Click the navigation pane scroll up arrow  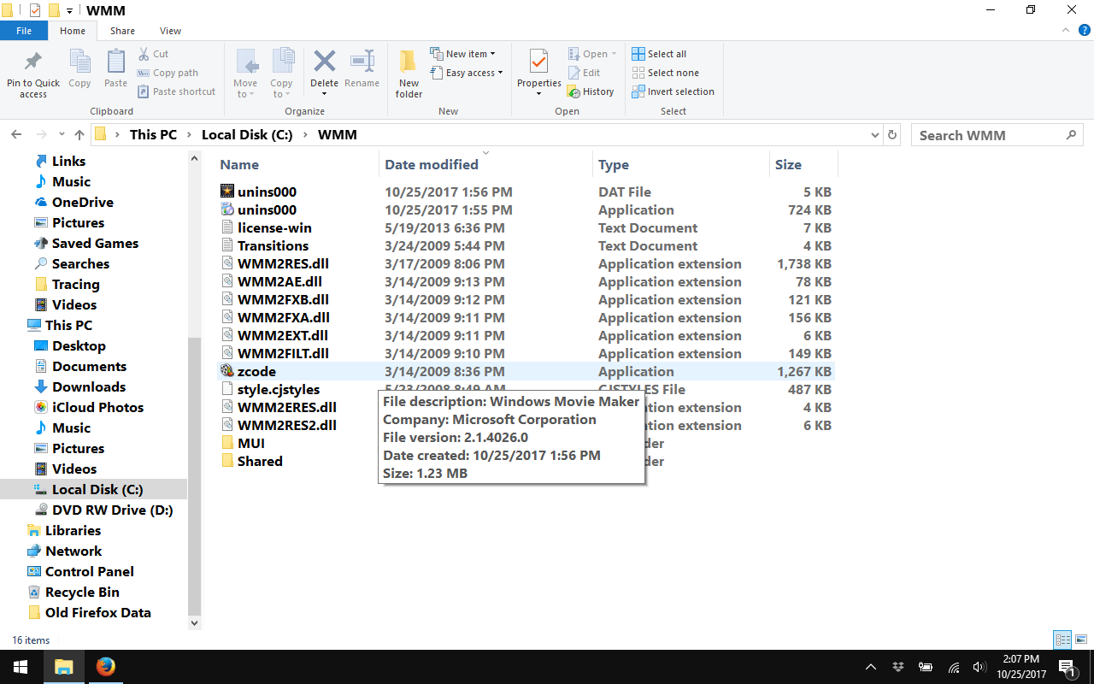(x=194, y=159)
